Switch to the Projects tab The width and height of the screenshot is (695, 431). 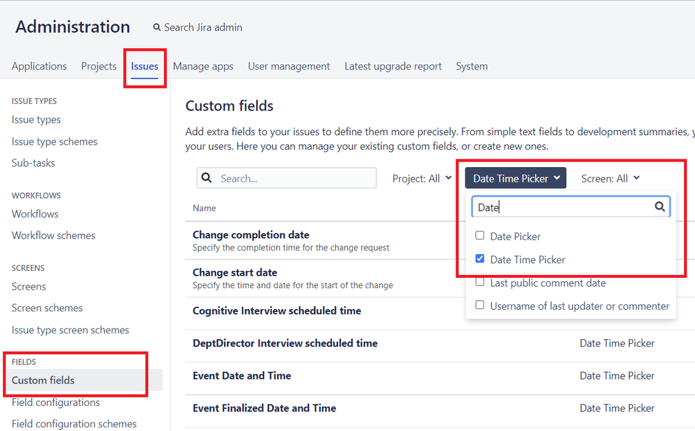(98, 66)
